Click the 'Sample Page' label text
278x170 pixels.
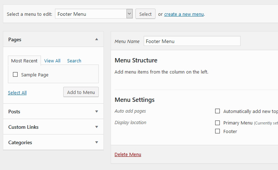(35, 75)
